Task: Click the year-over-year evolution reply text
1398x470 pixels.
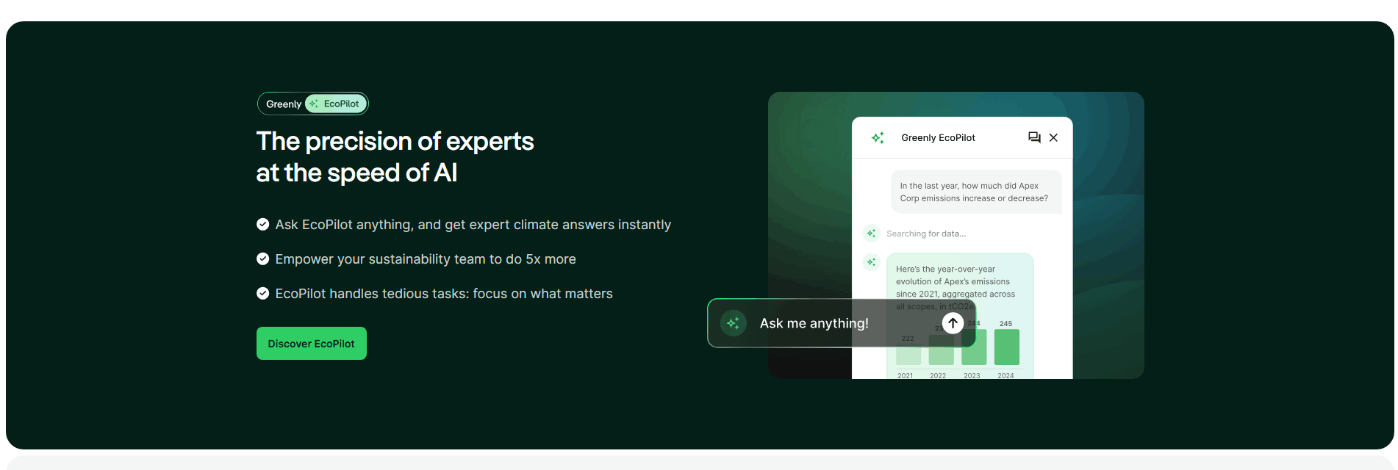Action: pyautogui.click(x=956, y=287)
